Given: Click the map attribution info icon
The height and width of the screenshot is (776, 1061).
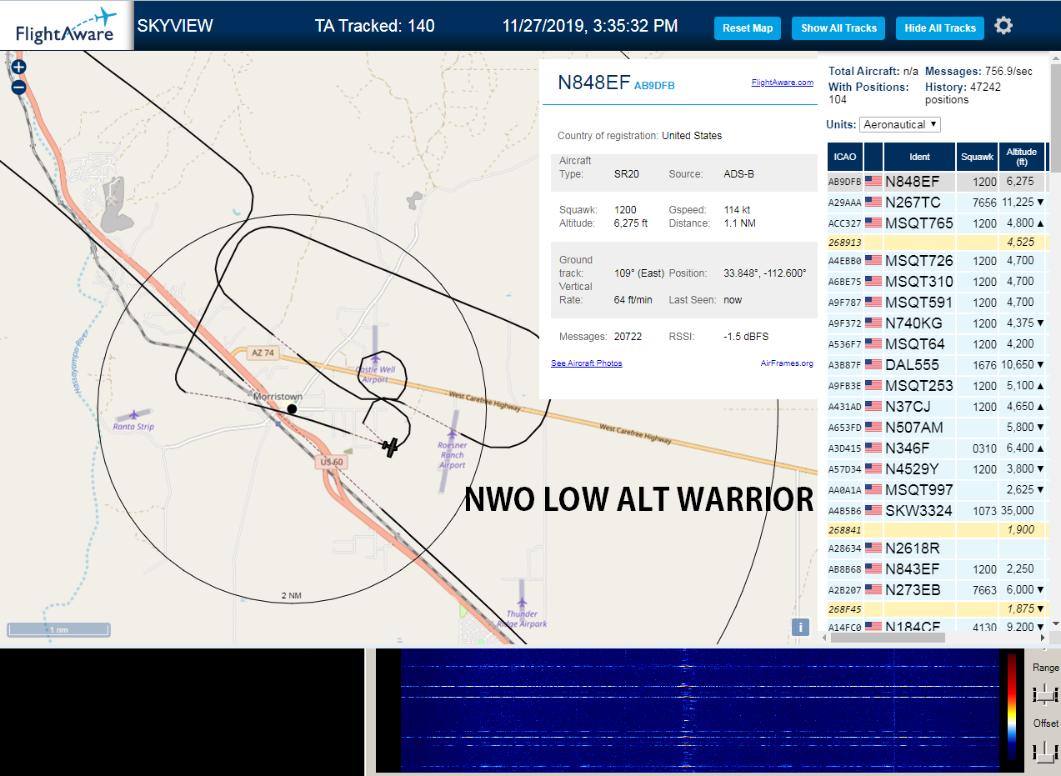Looking at the screenshot, I should click(x=800, y=627).
